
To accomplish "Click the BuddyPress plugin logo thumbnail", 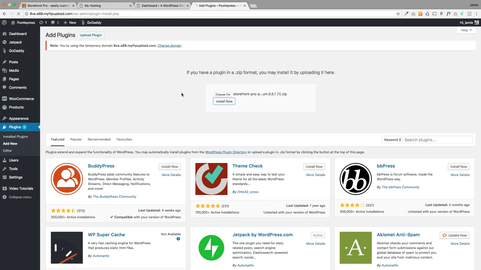I will pos(67,179).
